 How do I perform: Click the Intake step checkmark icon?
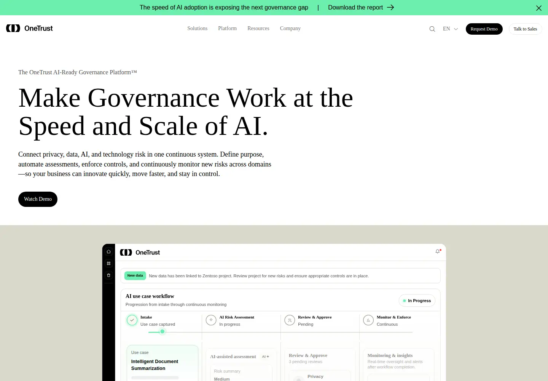[132, 320]
